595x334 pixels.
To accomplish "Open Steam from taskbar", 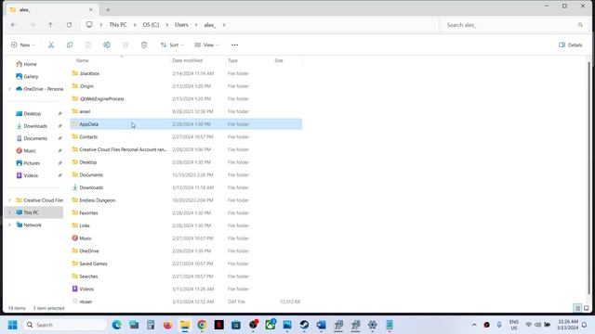I will [304, 325].
